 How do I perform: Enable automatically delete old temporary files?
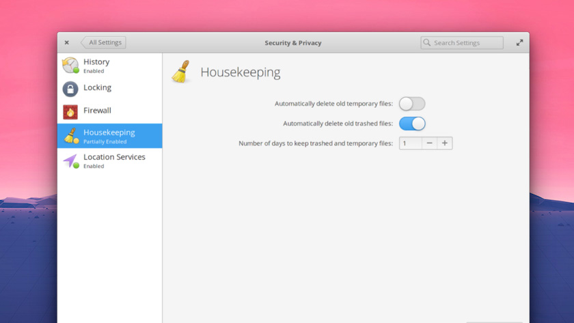[412, 104]
